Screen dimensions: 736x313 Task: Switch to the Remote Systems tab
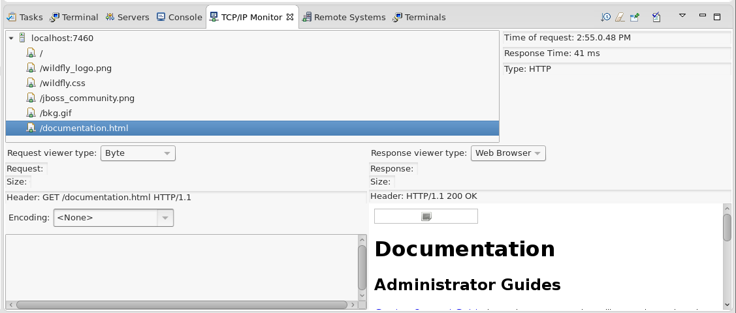(344, 17)
